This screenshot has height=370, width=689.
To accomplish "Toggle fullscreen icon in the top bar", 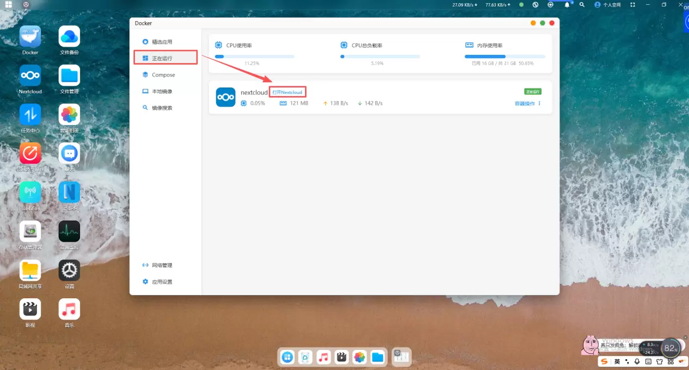I will pyautogui.click(x=632, y=4).
